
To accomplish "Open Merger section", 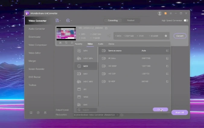I will tap(32, 61).
